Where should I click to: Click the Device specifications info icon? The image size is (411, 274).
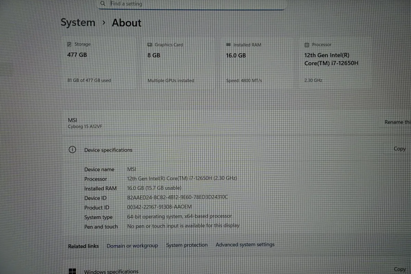click(72, 150)
